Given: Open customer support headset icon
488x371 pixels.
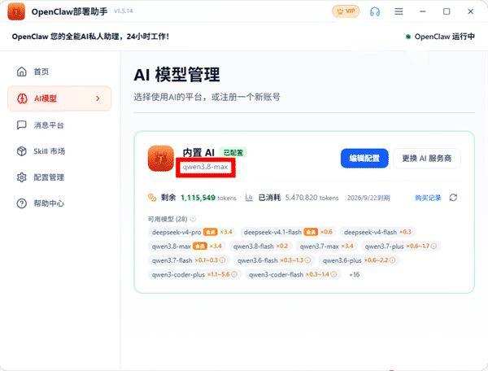Looking at the screenshot, I should click(375, 11).
